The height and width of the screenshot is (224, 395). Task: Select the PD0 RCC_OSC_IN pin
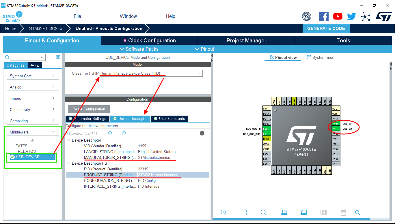point(266,129)
